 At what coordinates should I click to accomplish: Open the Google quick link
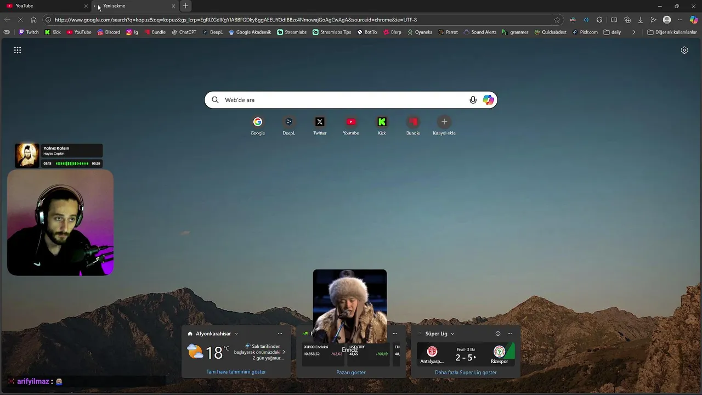point(258,126)
